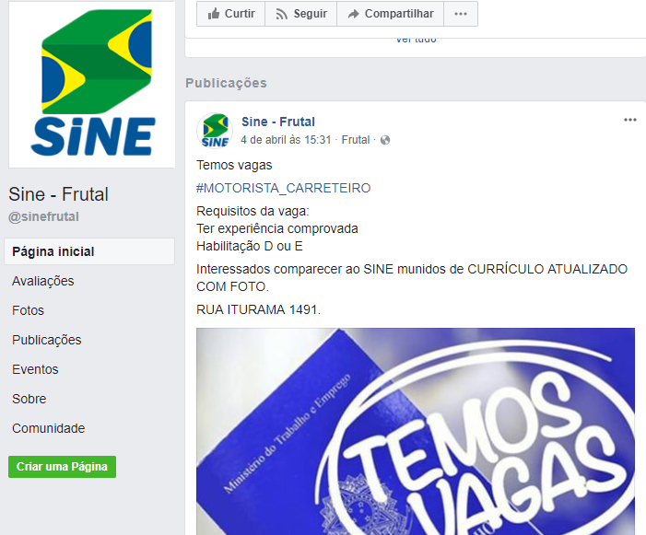Click the #MOTORISTA_CARRETEIRO hashtag

tap(284, 188)
